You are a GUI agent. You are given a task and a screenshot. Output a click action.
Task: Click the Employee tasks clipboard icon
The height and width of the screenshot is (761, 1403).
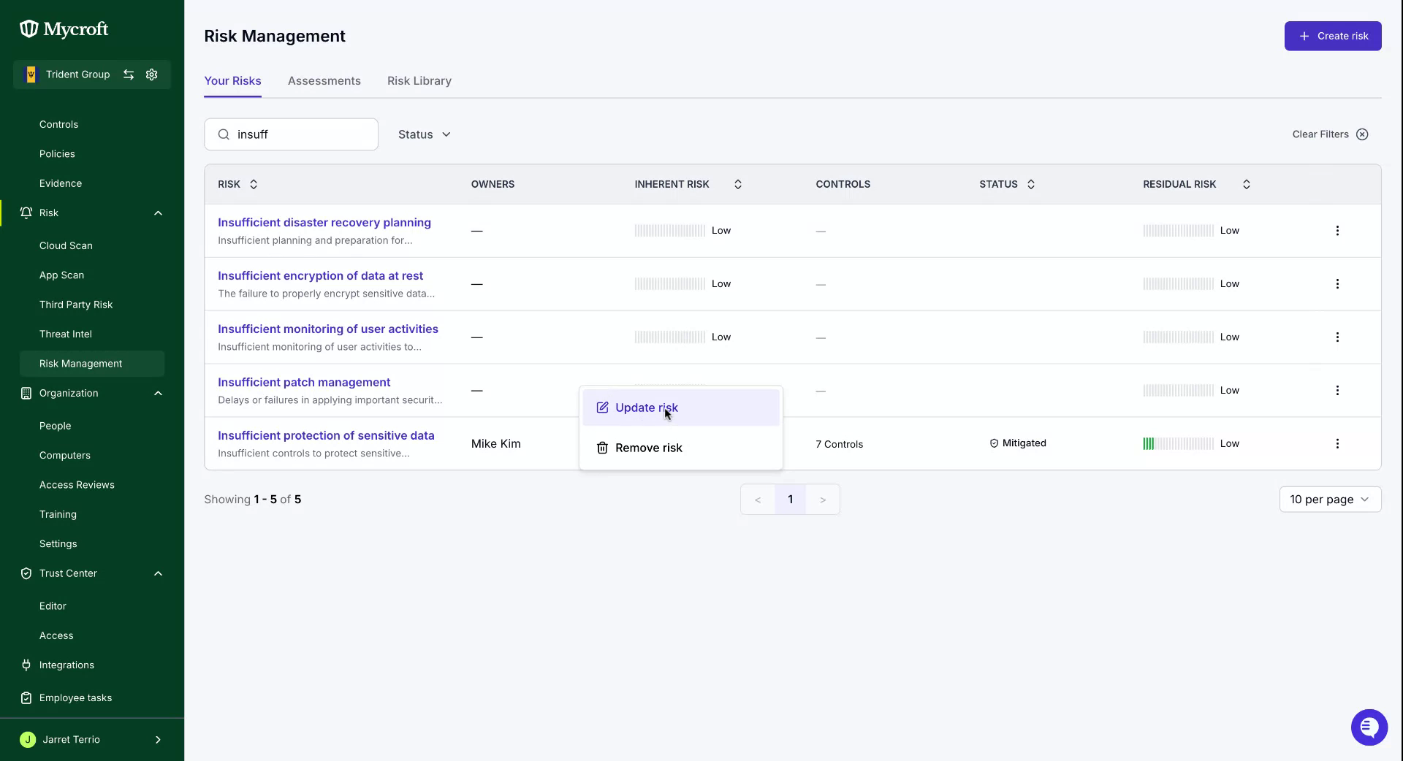click(x=26, y=697)
